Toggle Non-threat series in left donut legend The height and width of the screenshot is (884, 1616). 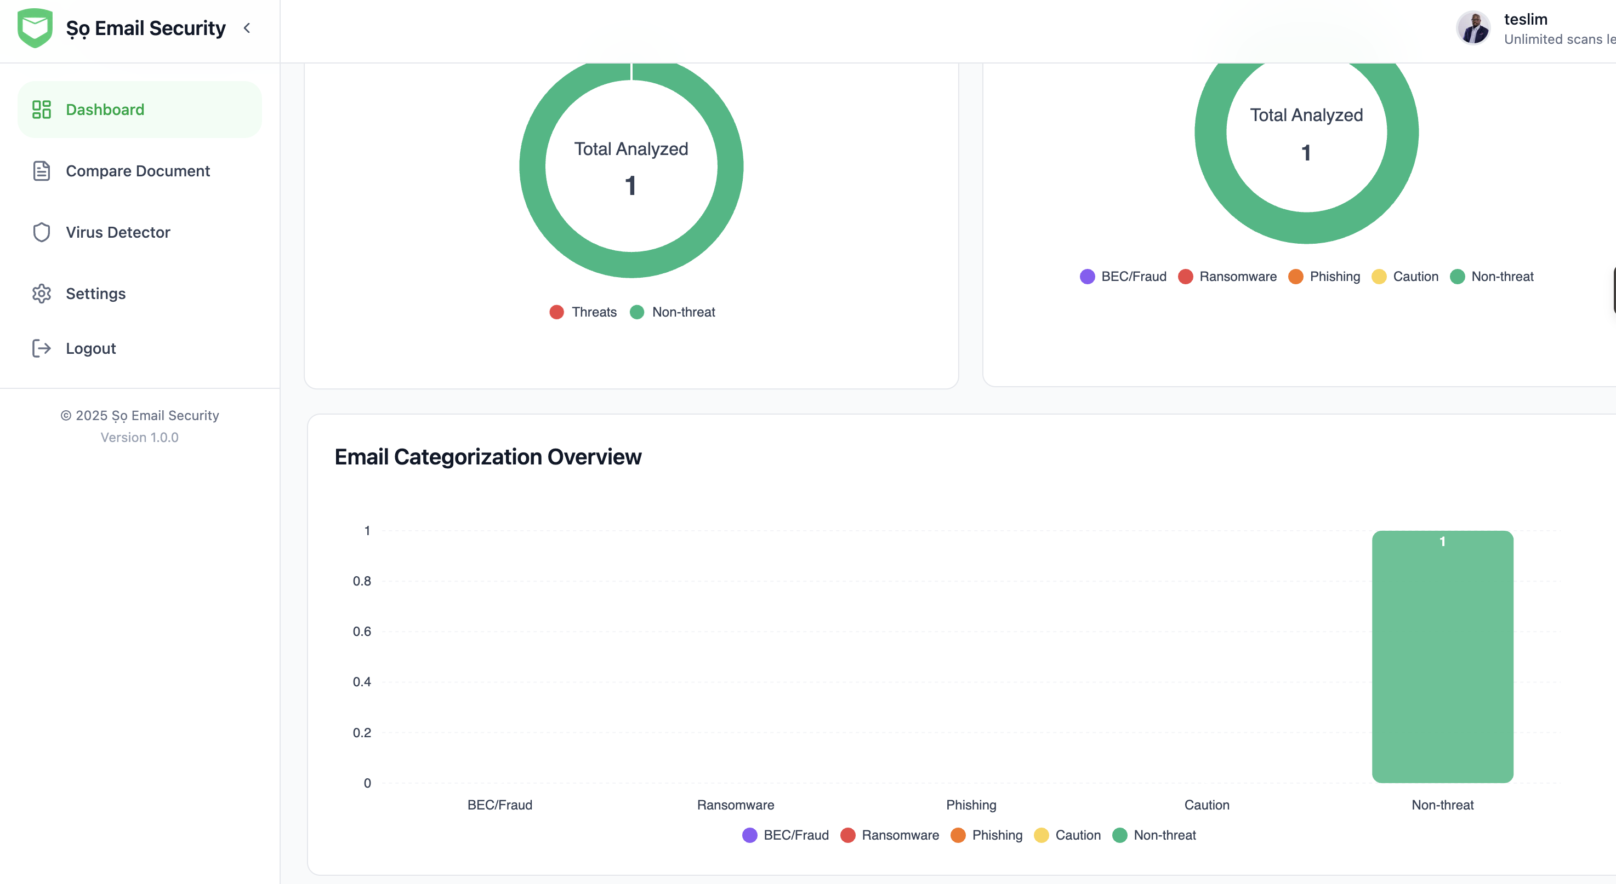coord(682,312)
